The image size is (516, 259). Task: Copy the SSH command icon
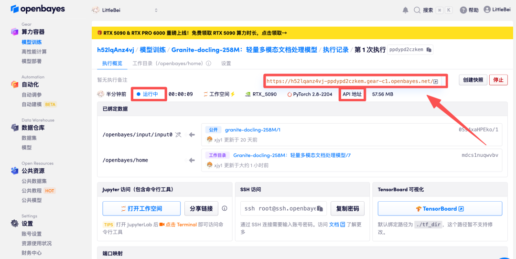click(x=320, y=208)
